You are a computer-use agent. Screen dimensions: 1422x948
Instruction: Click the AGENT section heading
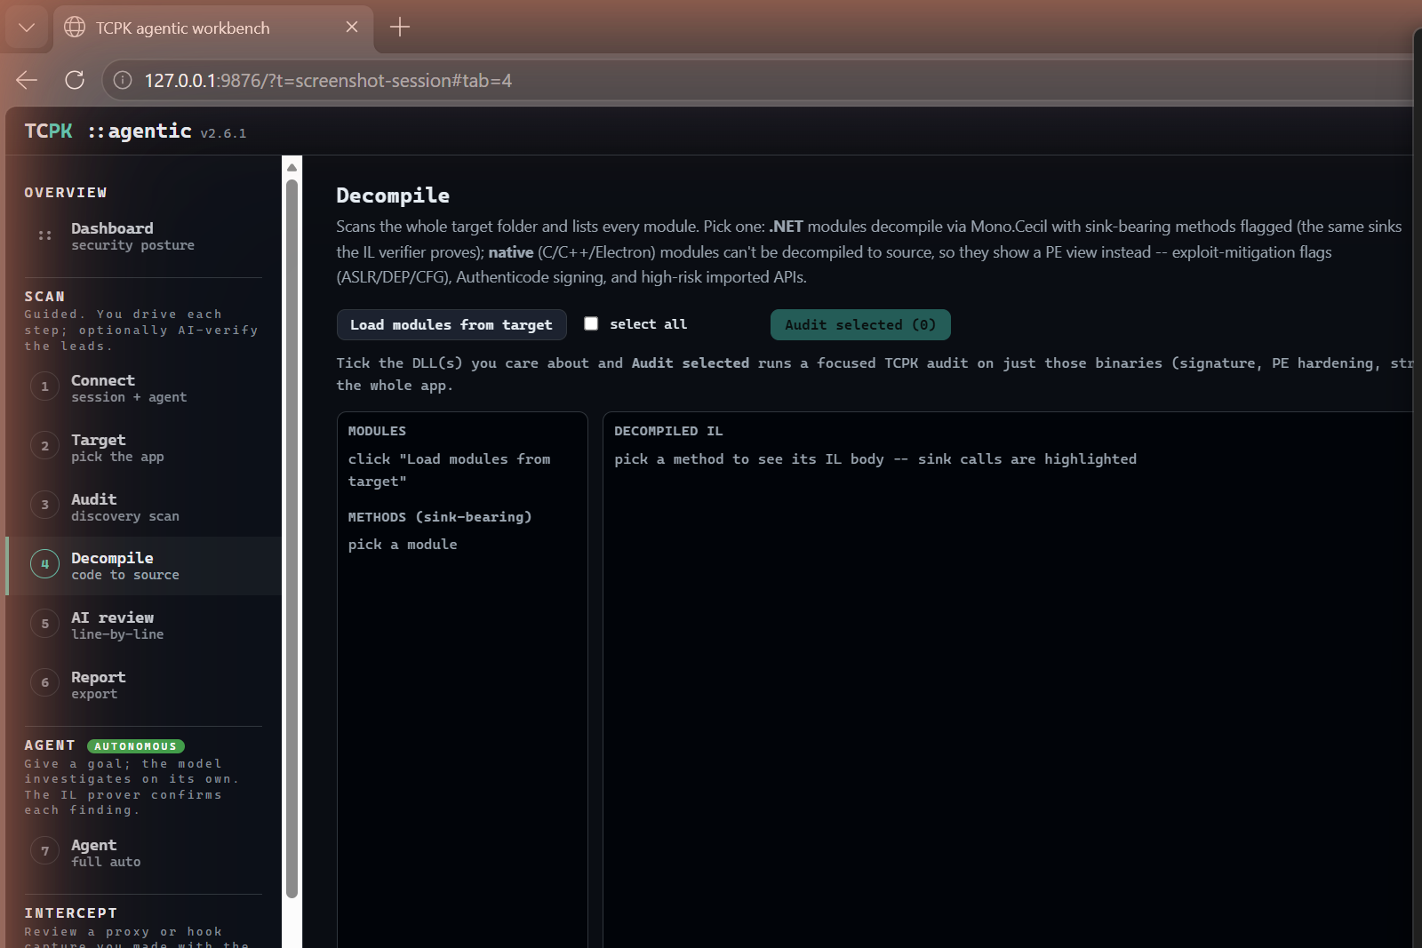click(x=50, y=745)
